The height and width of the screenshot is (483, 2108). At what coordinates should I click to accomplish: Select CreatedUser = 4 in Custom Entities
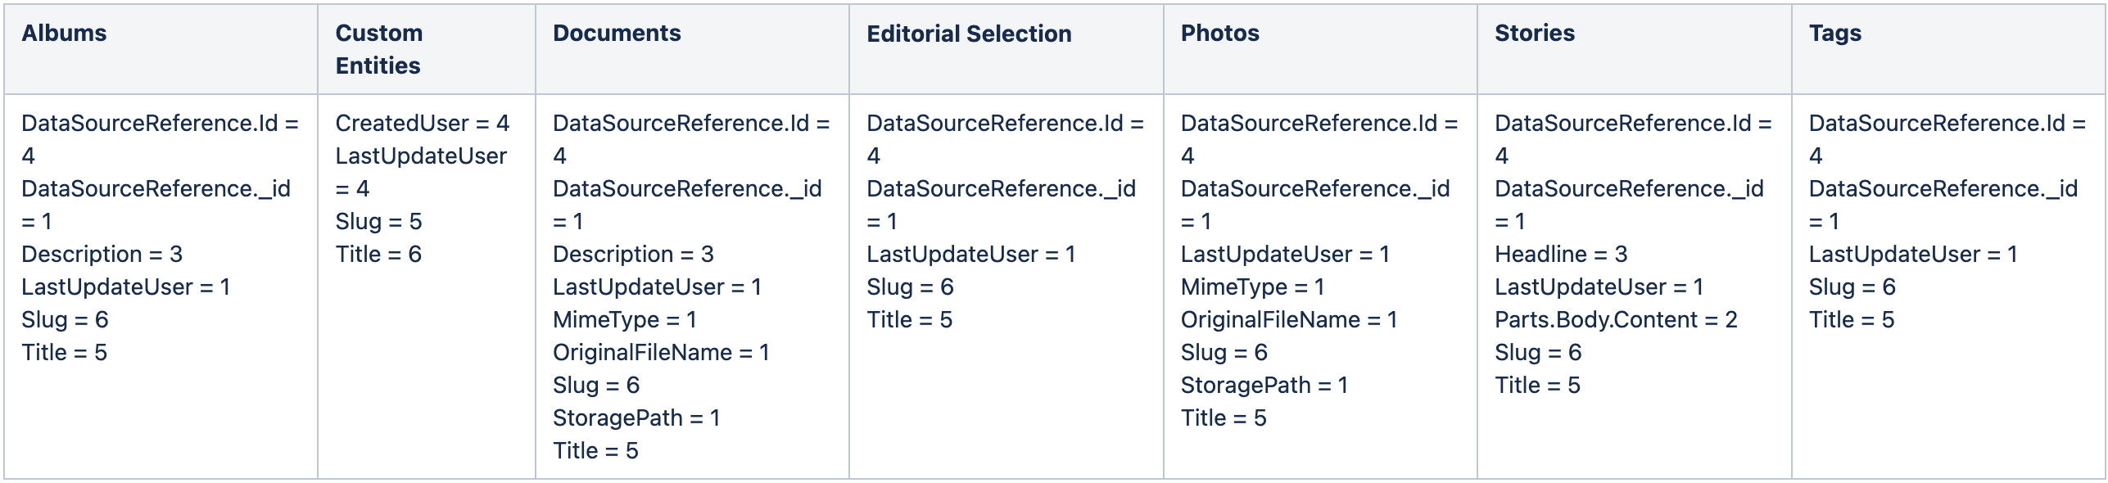coord(423,123)
